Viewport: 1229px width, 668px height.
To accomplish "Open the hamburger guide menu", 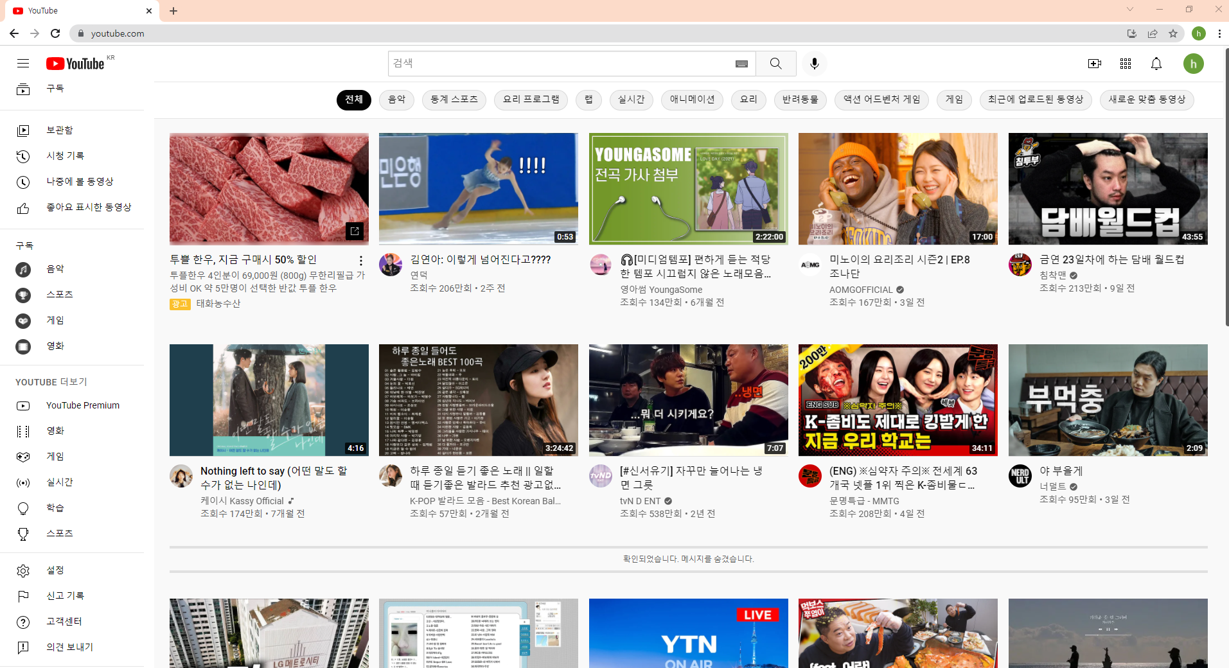I will pyautogui.click(x=23, y=63).
